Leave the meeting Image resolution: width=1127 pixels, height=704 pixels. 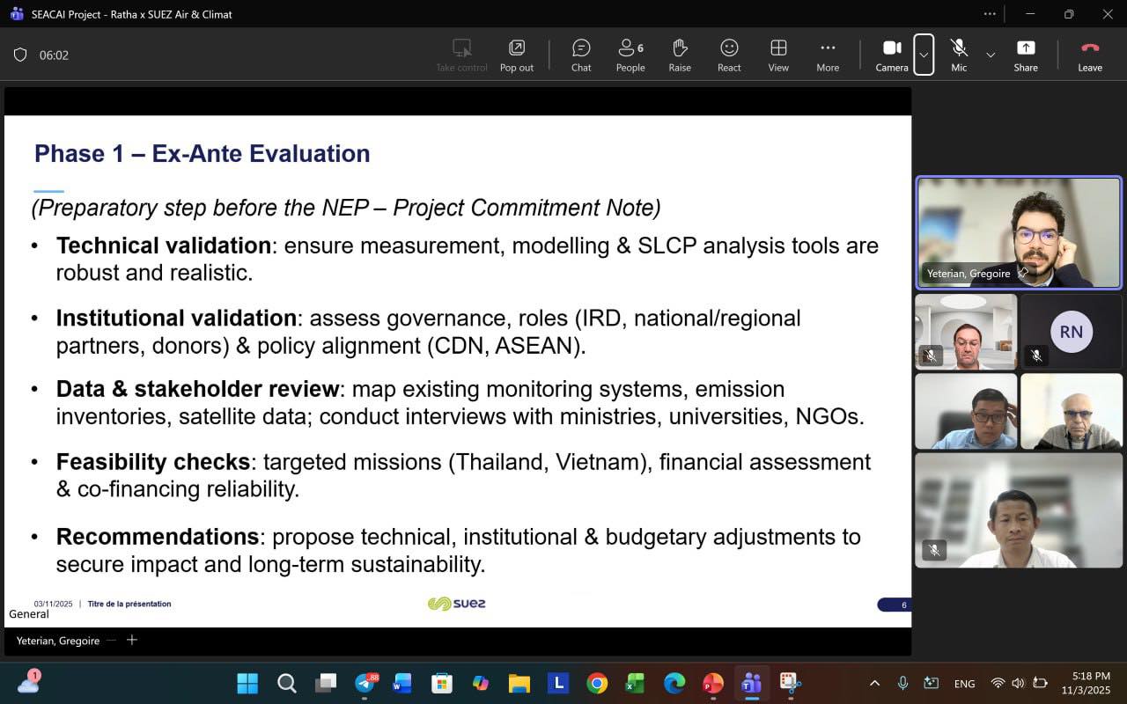[x=1090, y=55]
